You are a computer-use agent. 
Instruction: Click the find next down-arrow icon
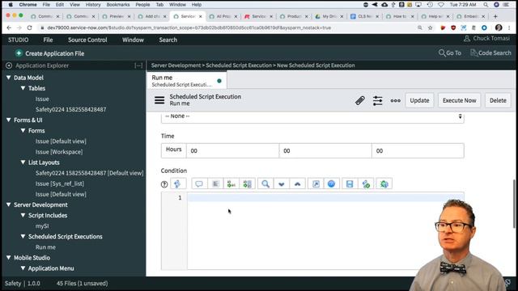point(282,183)
